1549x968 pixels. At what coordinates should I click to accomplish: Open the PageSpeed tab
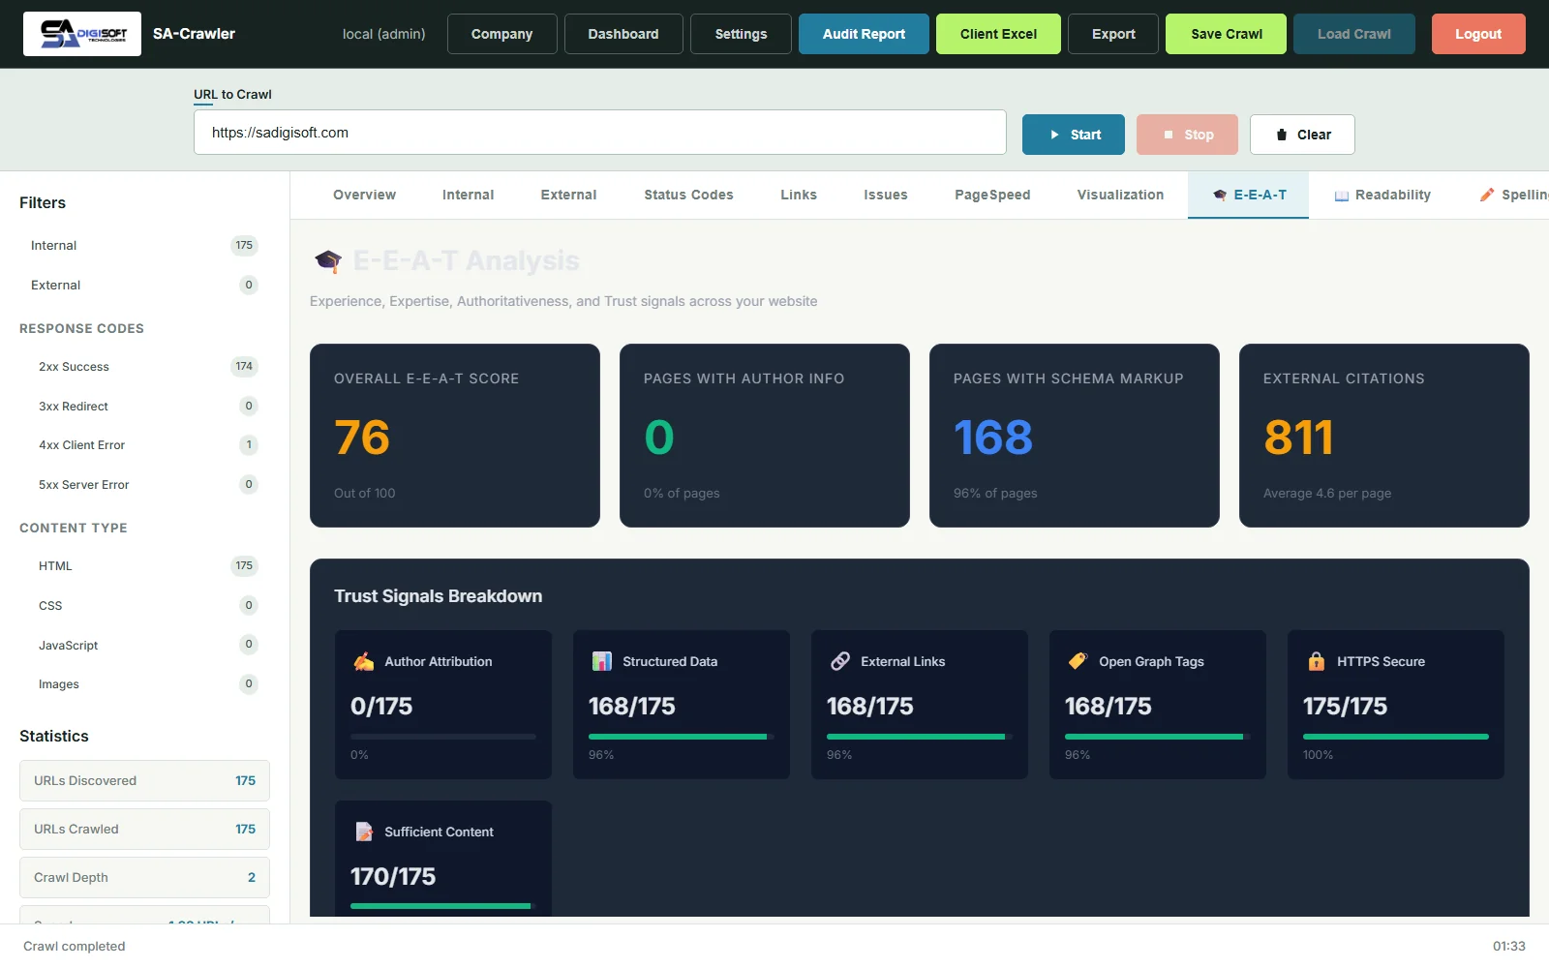(992, 195)
